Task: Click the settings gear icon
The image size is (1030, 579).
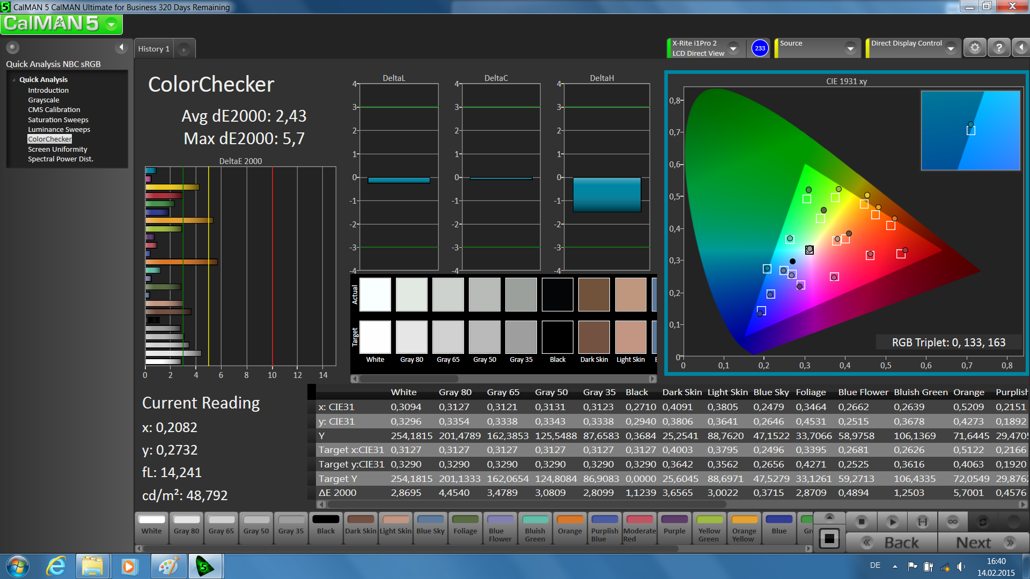Action: [x=975, y=48]
